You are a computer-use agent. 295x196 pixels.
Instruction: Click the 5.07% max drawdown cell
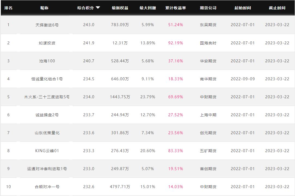pos(148,169)
